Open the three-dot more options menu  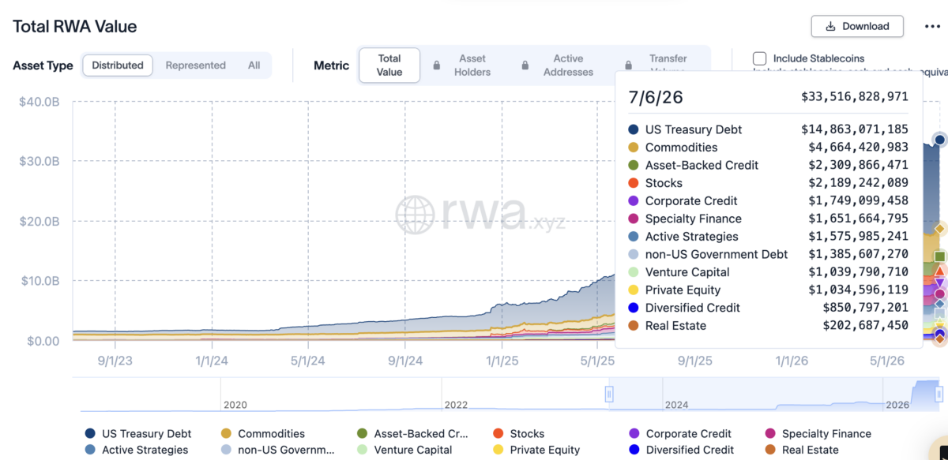(x=932, y=26)
